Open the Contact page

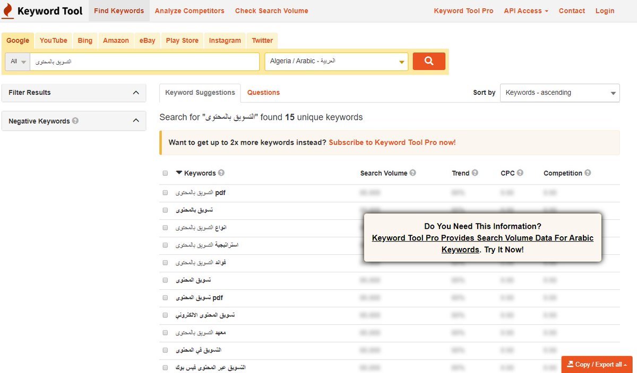click(x=572, y=11)
